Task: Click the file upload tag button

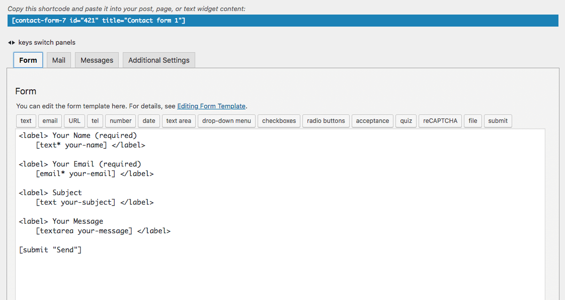Action: [x=473, y=121]
